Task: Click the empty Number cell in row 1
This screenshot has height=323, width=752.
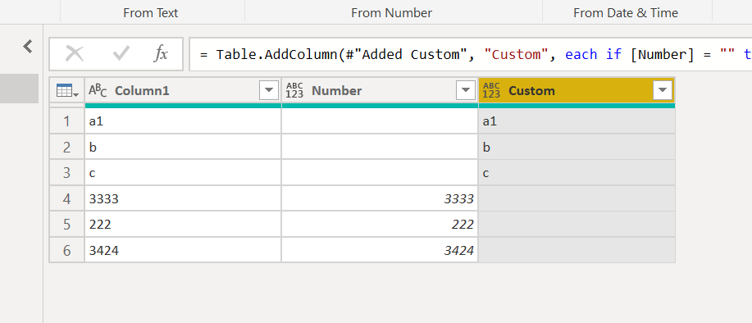Action: [x=380, y=121]
